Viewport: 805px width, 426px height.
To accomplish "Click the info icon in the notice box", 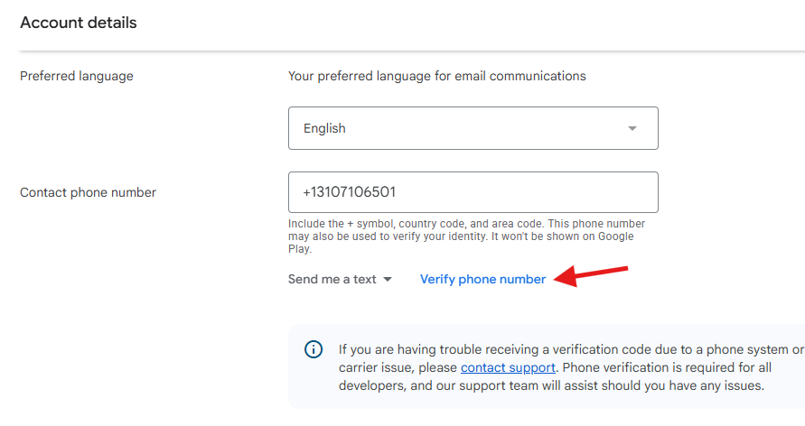I will tap(314, 349).
